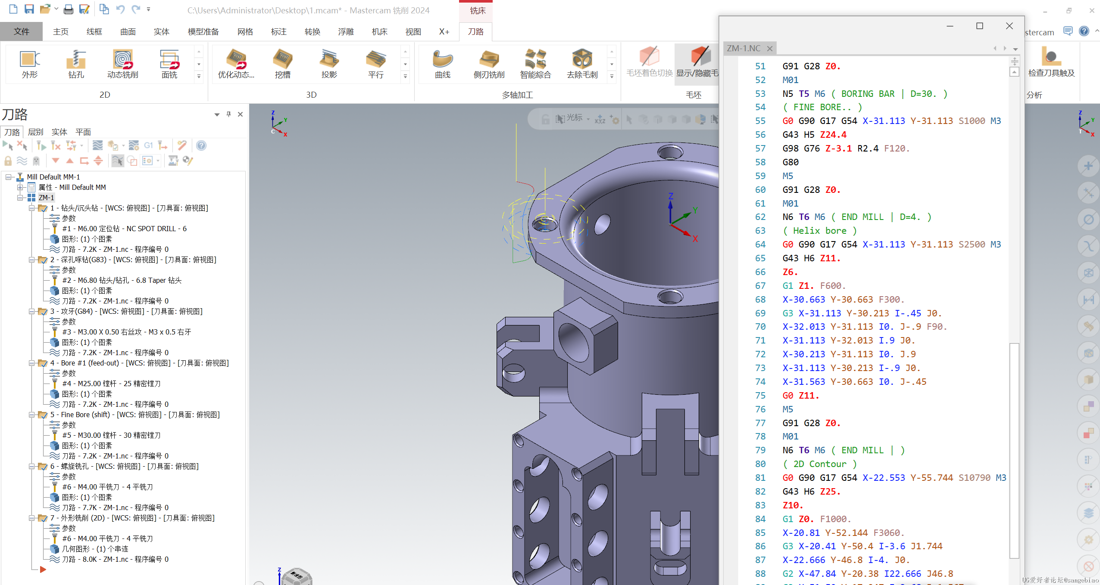Collapse the ZM-1 toolpath group
Image resolution: width=1100 pixels, height=585 pixels.
20,198
